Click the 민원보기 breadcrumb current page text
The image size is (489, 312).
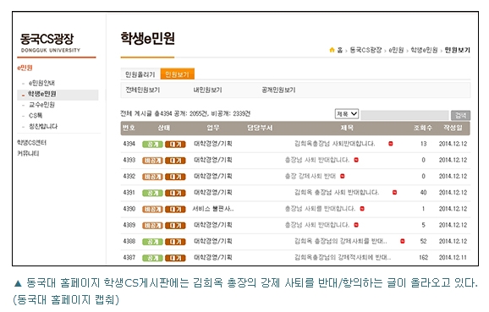pos(457,50)
